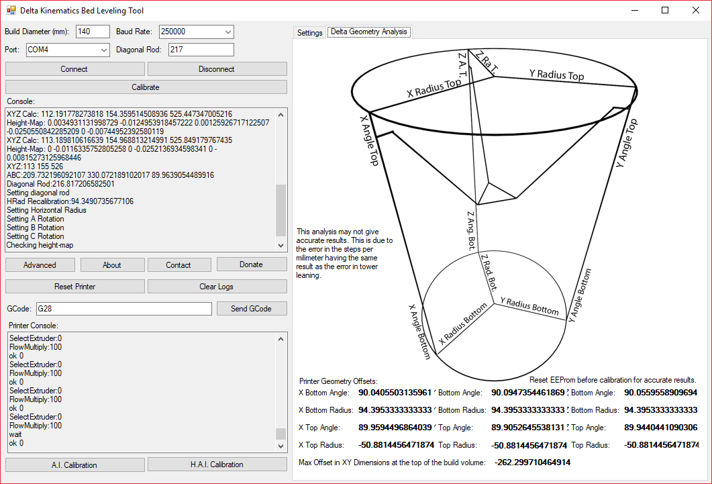Click Reset Printer
This screenshot has width=712, height=484.
[x=75, y=287]
